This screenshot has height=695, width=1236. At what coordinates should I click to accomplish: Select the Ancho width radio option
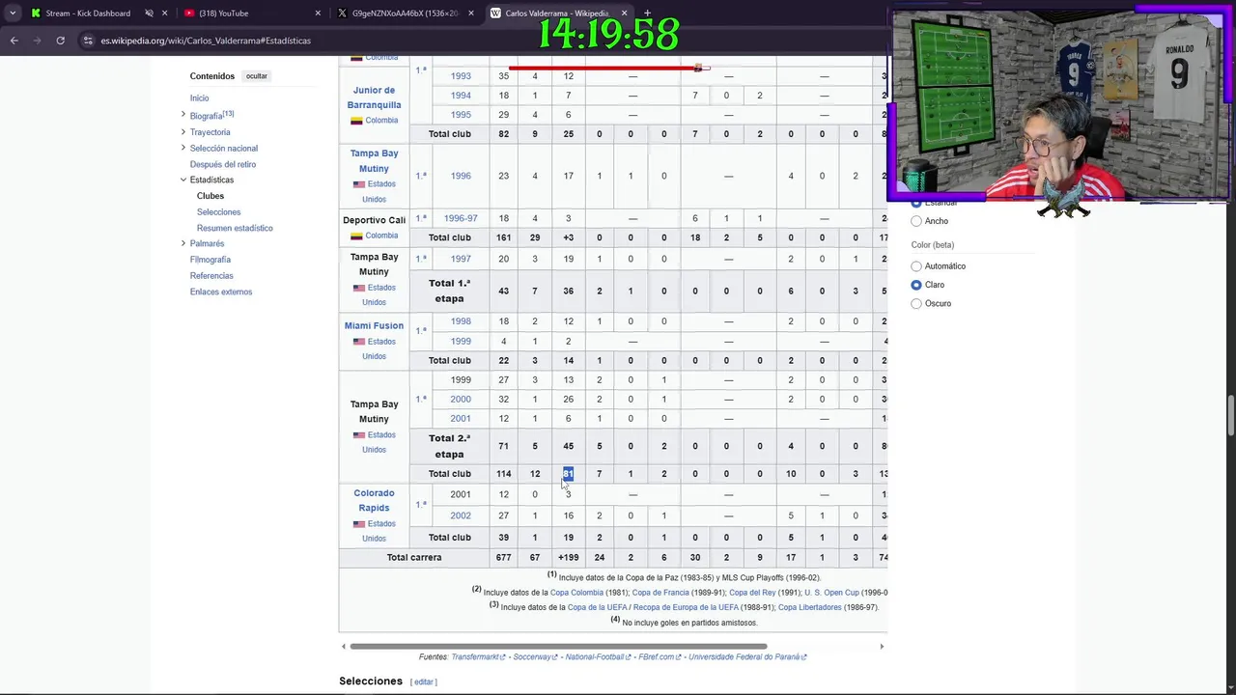coord(916,221)
